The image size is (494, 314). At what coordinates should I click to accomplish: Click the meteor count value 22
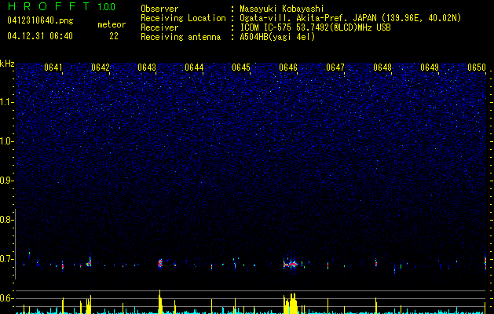114,36
